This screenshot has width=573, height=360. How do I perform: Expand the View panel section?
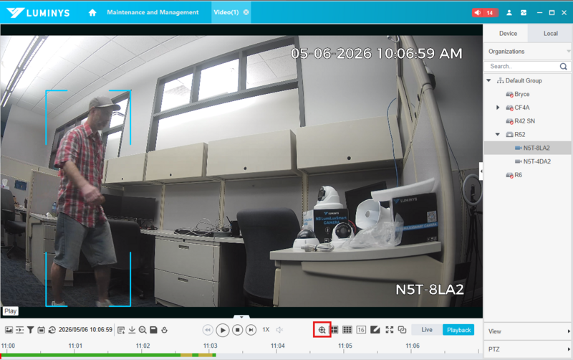click(528, 331)
